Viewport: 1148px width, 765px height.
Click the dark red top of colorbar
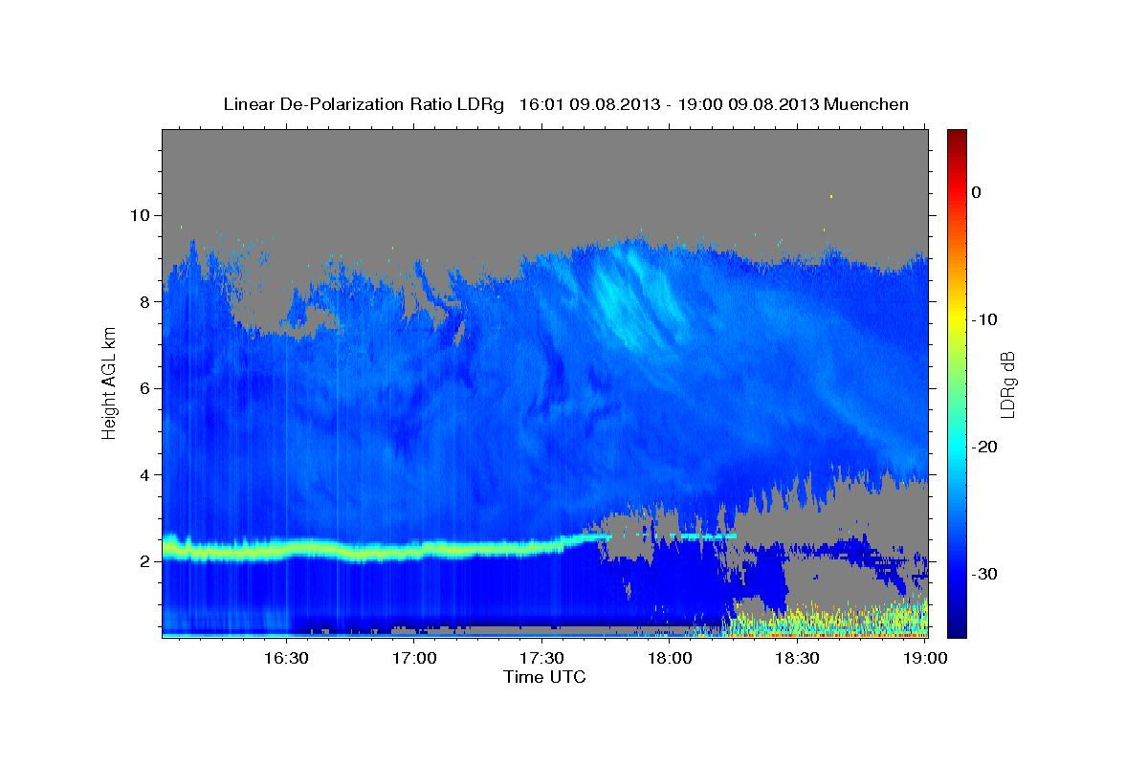click(x=957, y=139)
